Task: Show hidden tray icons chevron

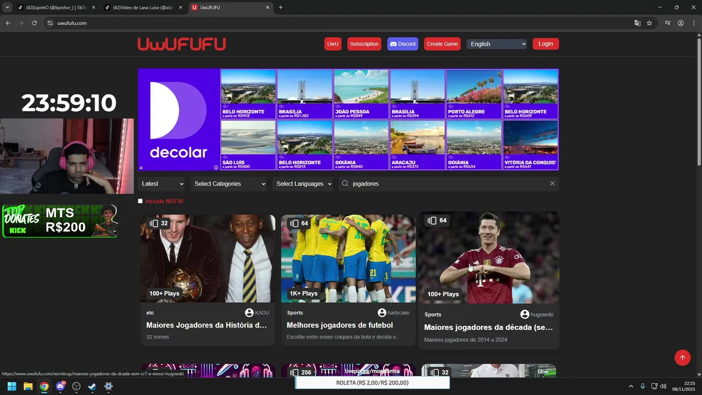Action: 631,386
